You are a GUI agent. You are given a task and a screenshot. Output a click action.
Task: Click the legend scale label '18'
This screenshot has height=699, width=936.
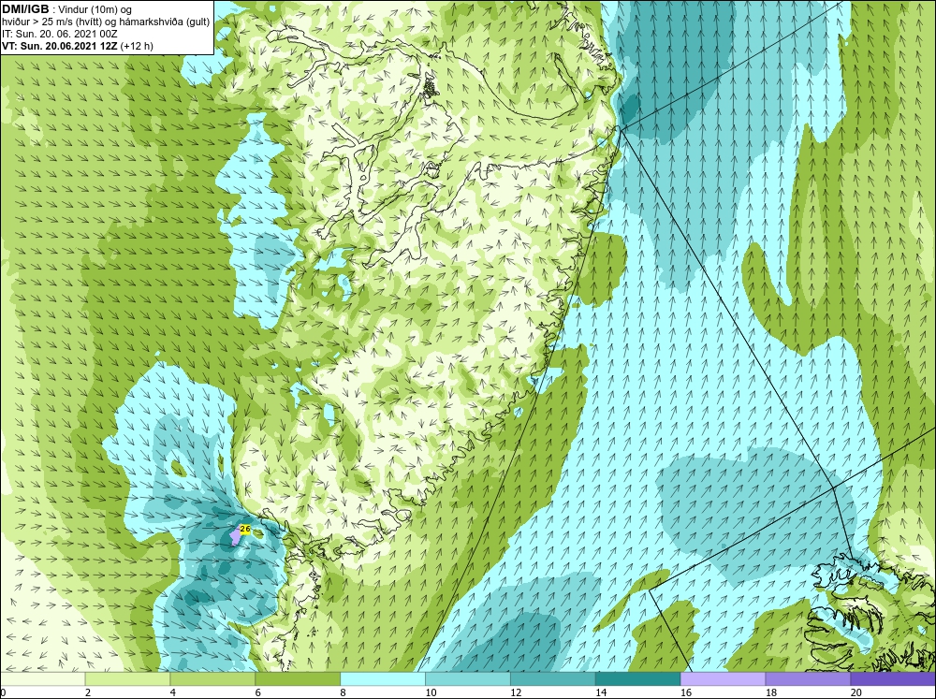click(770, 692)
